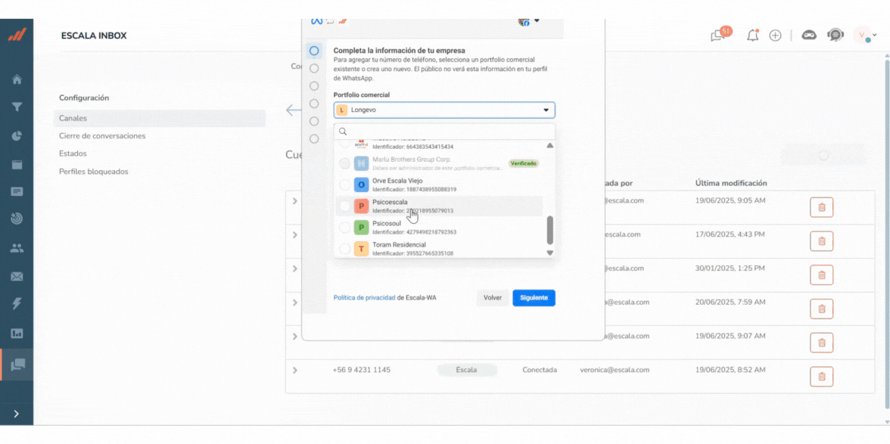Open the funnel icon in the sidebar
This screenshot has width=890, height=444.
click(x=17, y=107)
